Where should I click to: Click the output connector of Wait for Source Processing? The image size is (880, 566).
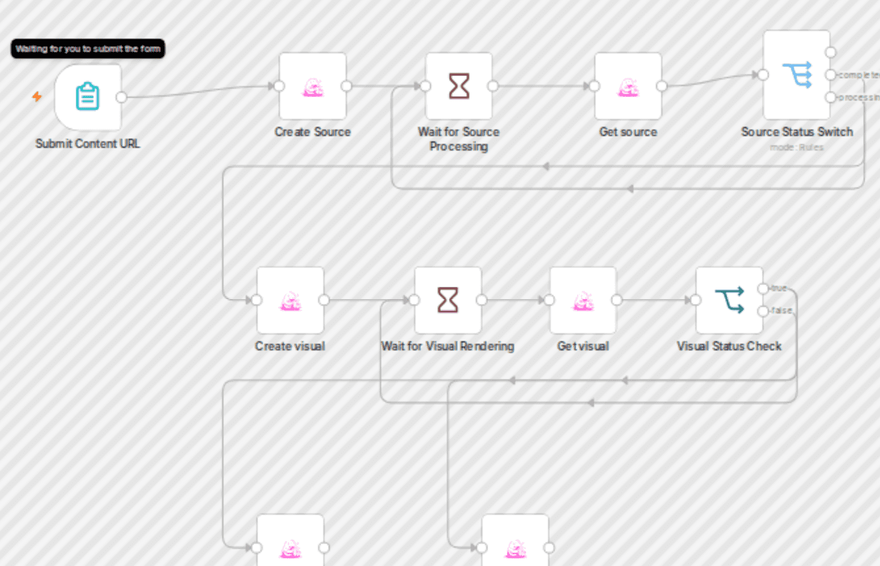tap(492, 86)
